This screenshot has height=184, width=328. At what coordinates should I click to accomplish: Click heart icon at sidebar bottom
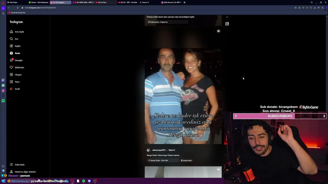[3, 166]
